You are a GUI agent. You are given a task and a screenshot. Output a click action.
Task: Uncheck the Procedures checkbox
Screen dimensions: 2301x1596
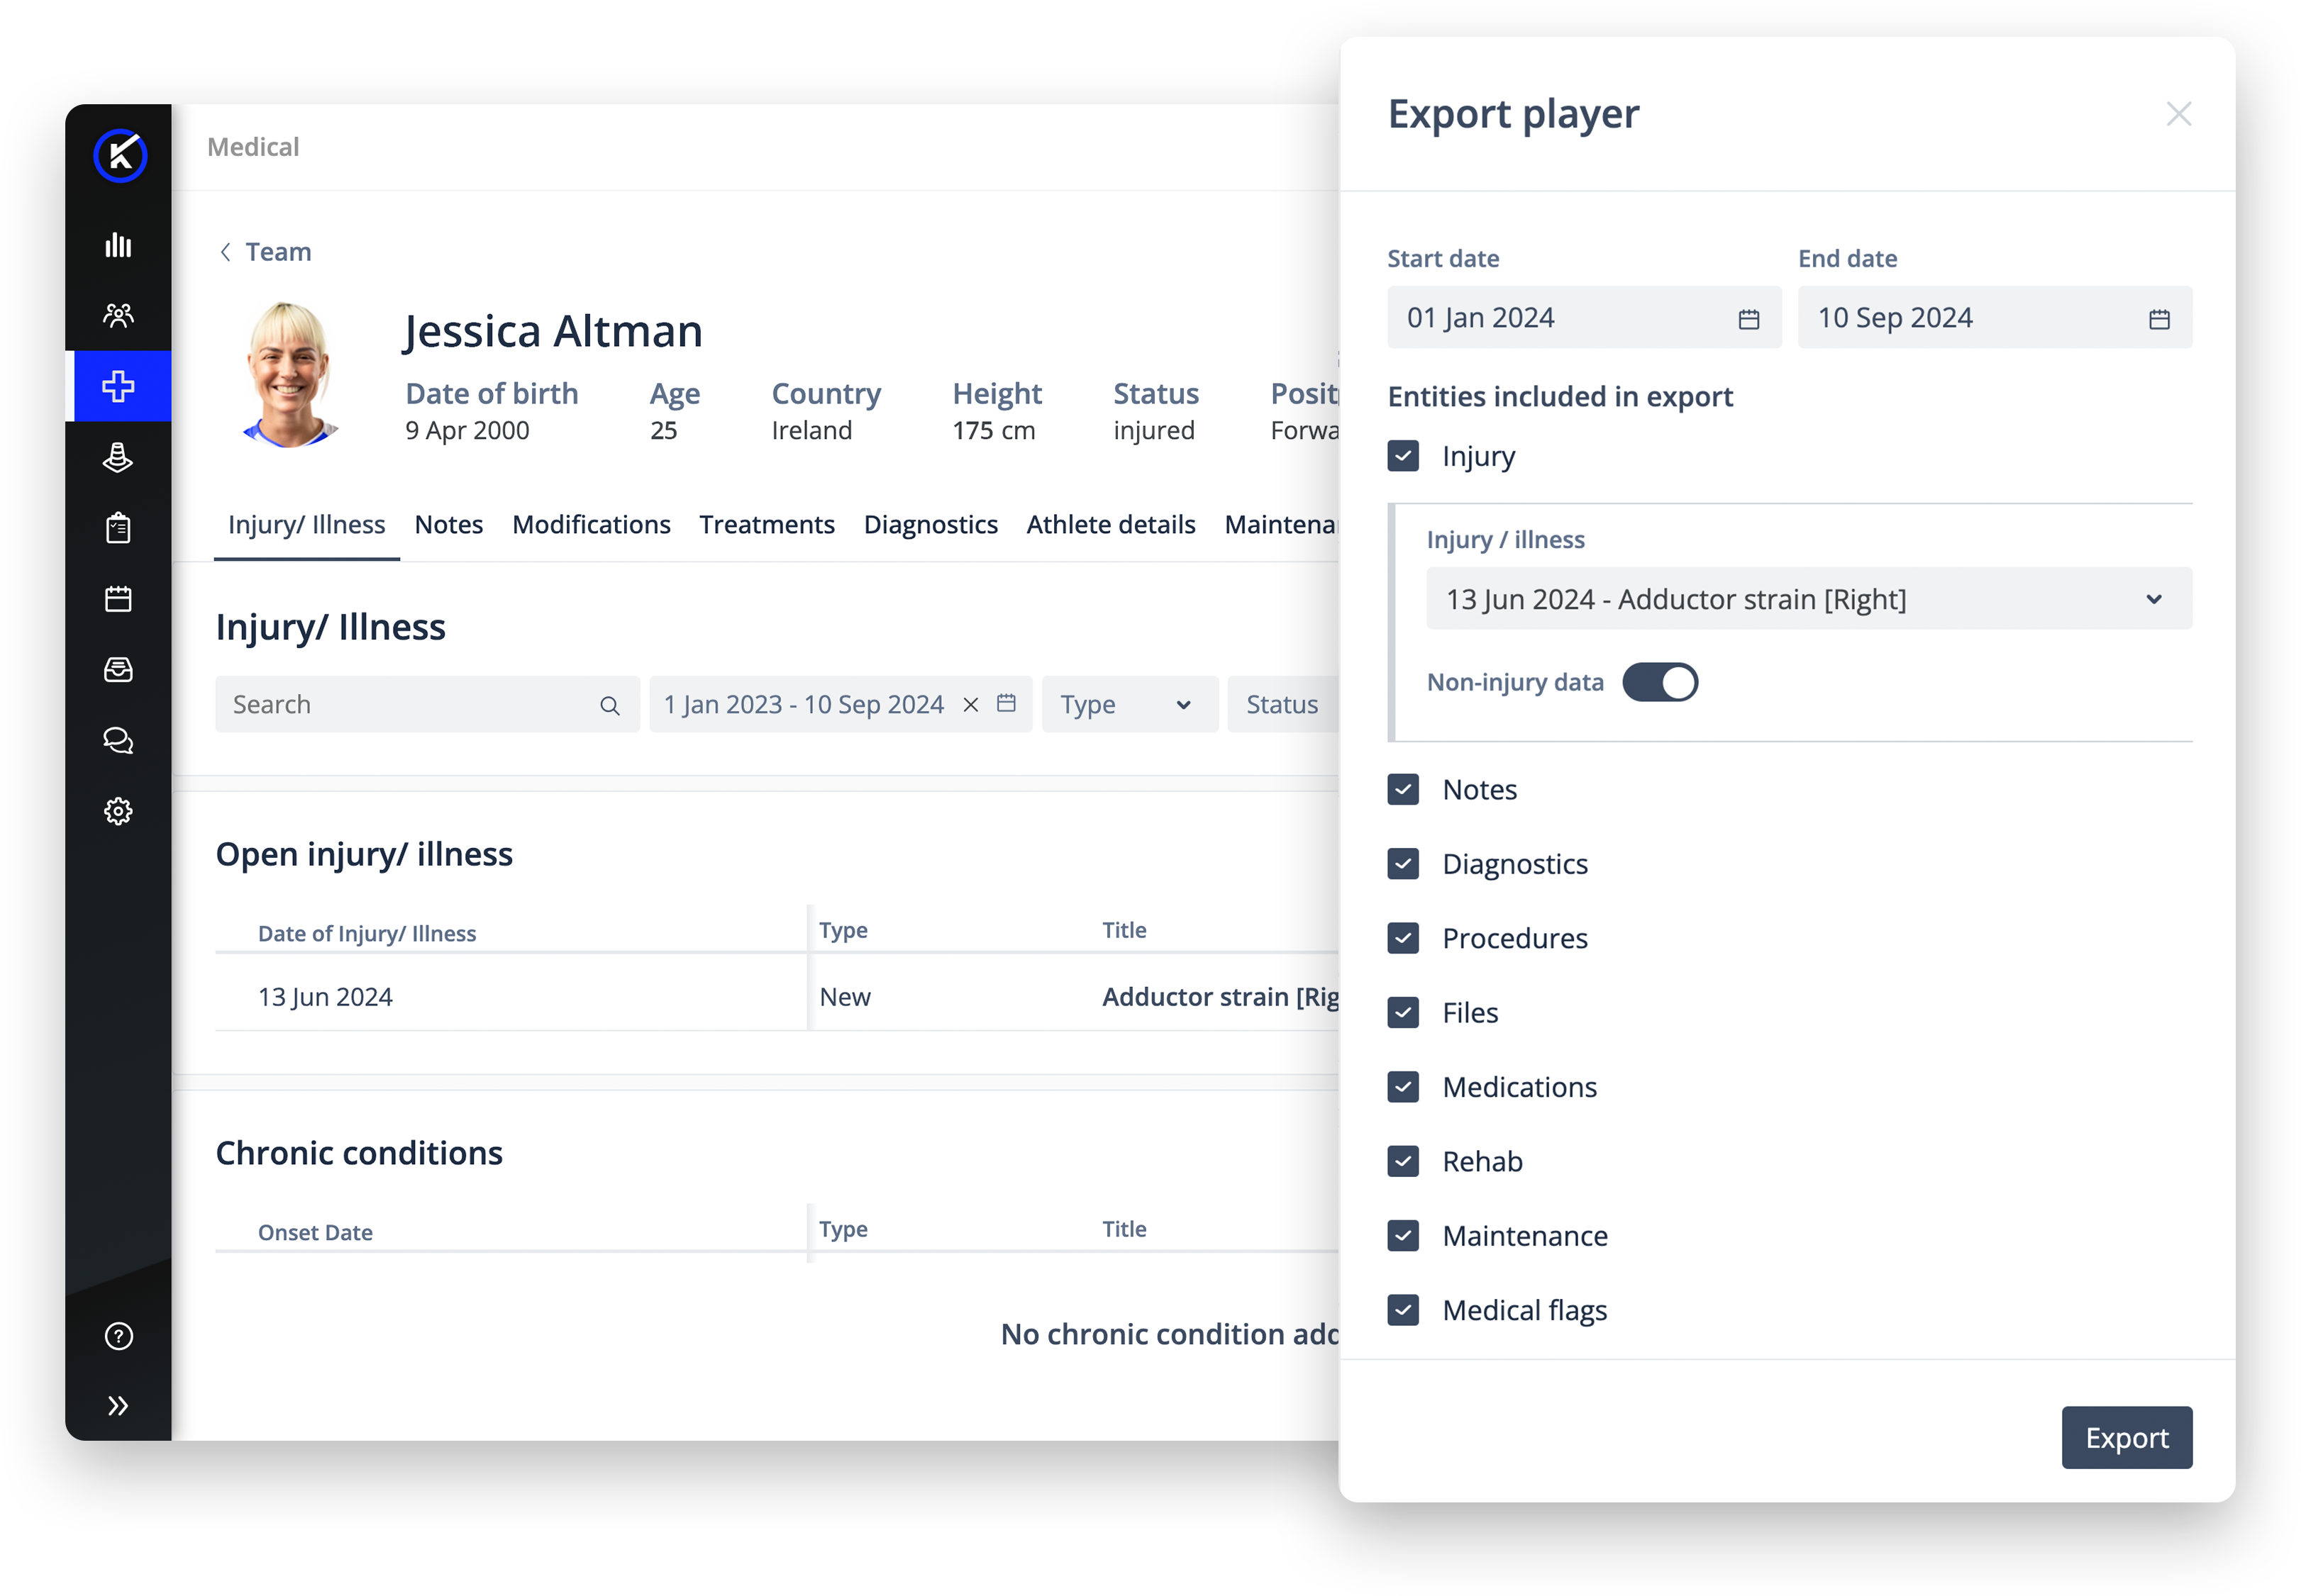(x=1402, y=938)
